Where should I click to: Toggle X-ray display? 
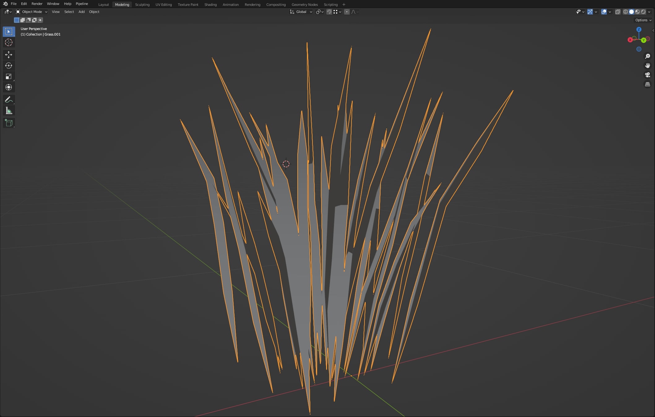click(x=618, y=12)
